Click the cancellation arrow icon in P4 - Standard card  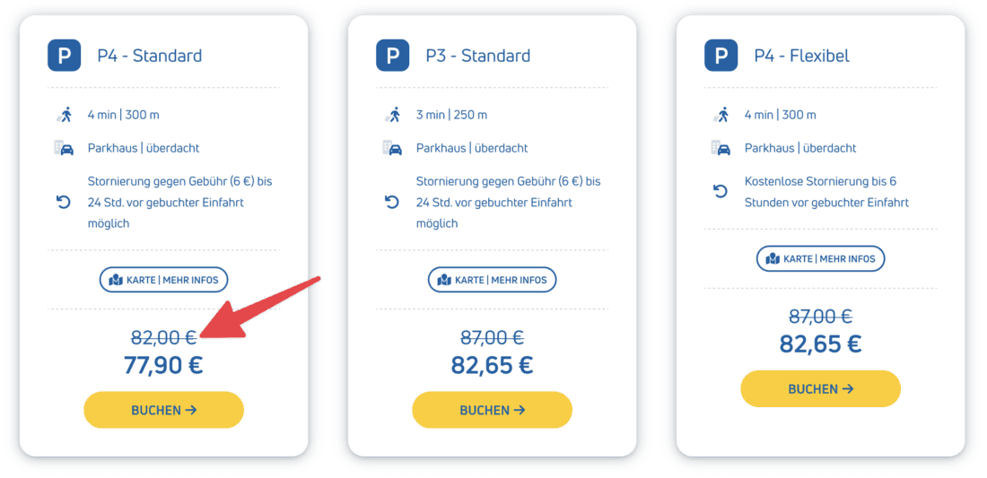pos(64,203)
